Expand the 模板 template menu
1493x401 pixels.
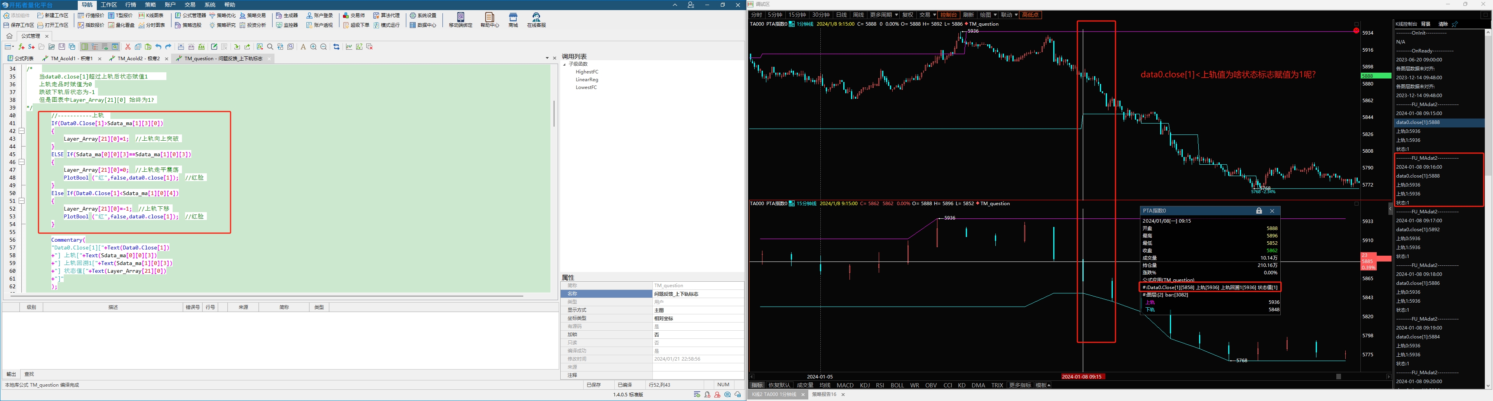(1043, 385)
